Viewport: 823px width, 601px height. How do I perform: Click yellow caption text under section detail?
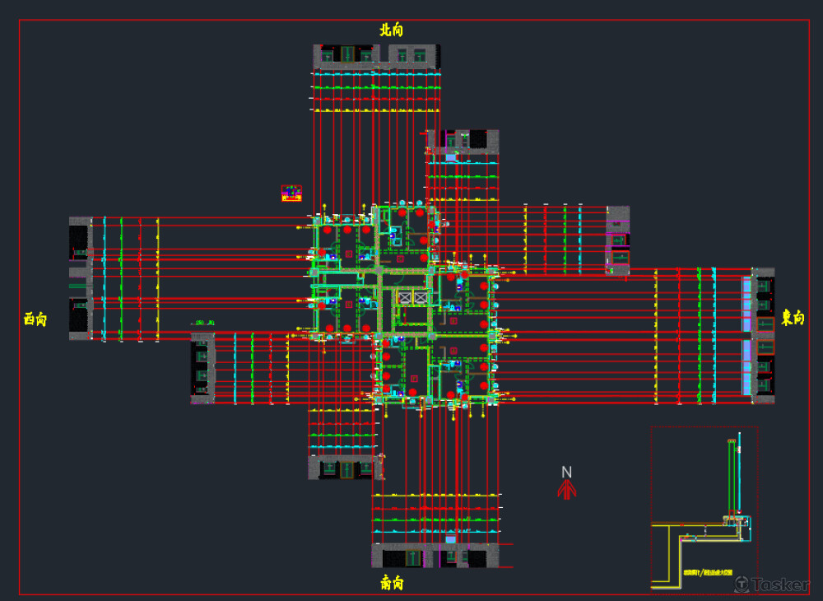click(x=707, y=572)
